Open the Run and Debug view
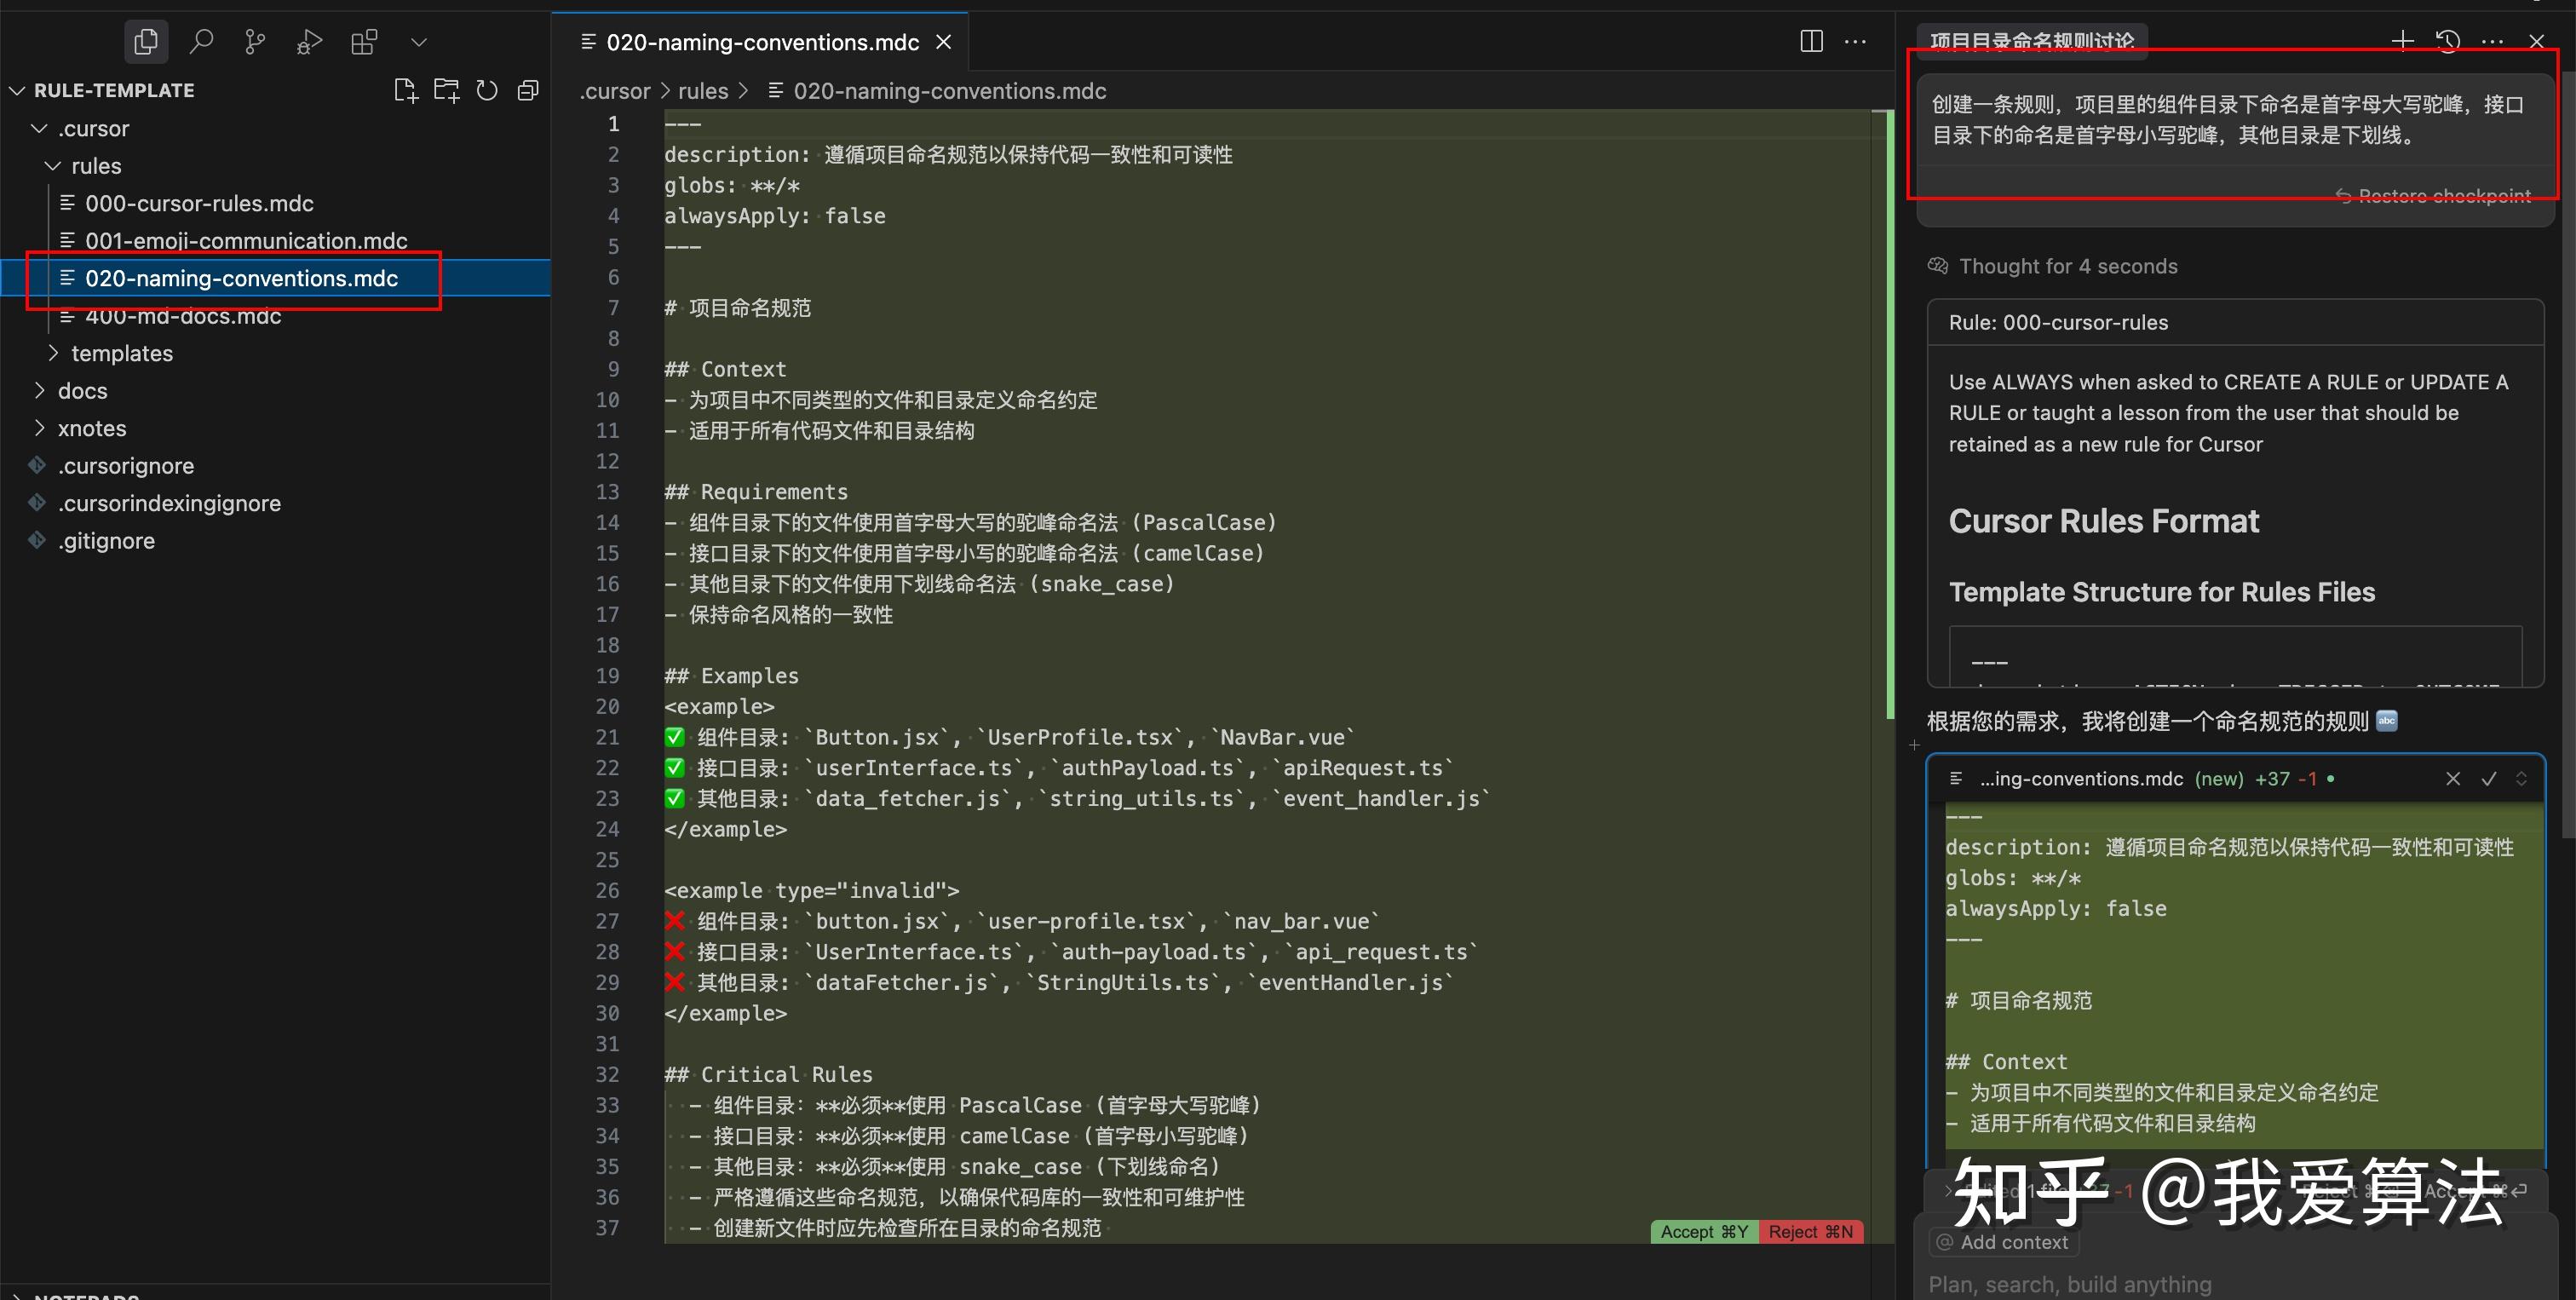2576x1300 pixels. (309, 42)
